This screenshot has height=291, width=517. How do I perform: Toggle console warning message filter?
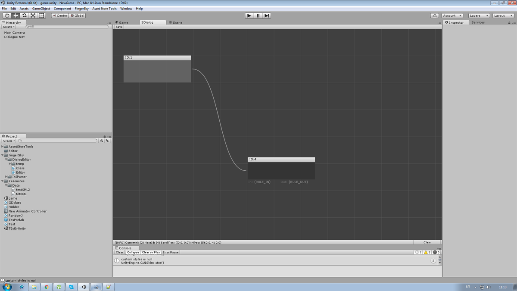[427, 252]
